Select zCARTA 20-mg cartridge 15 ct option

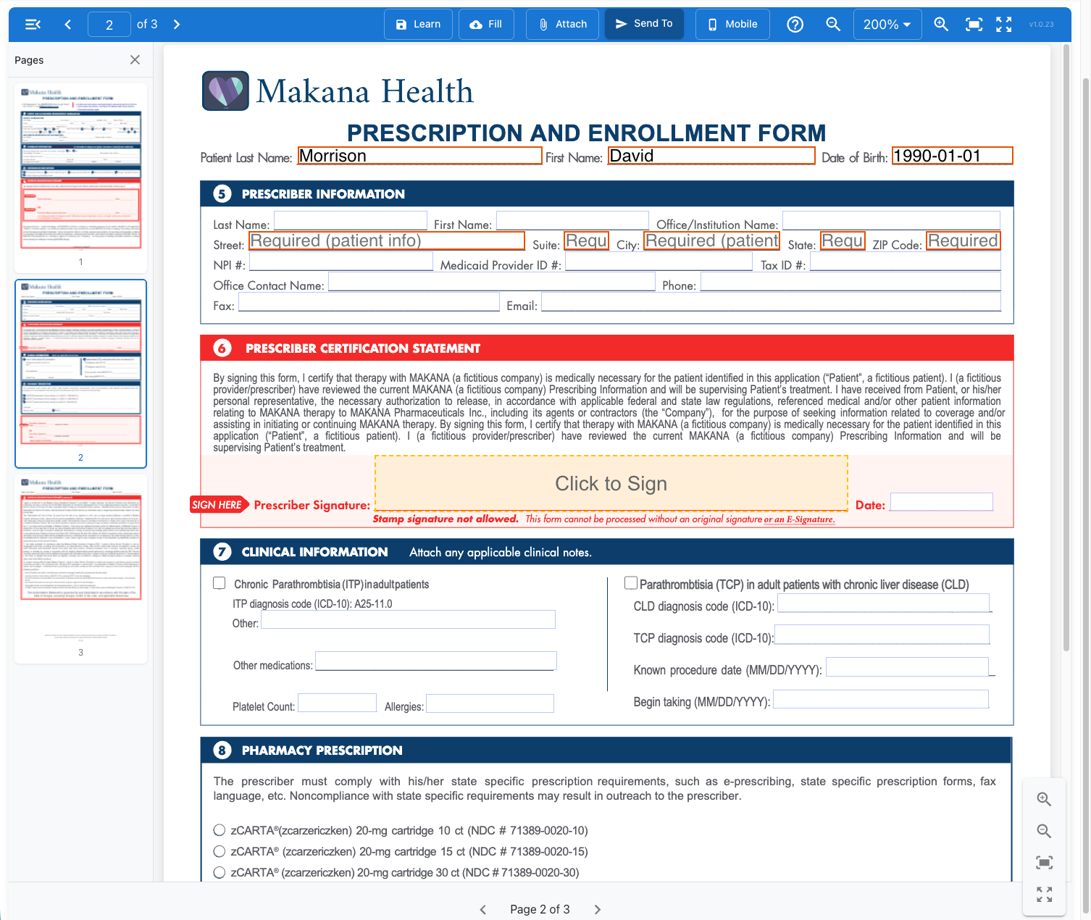click(220, 851)
